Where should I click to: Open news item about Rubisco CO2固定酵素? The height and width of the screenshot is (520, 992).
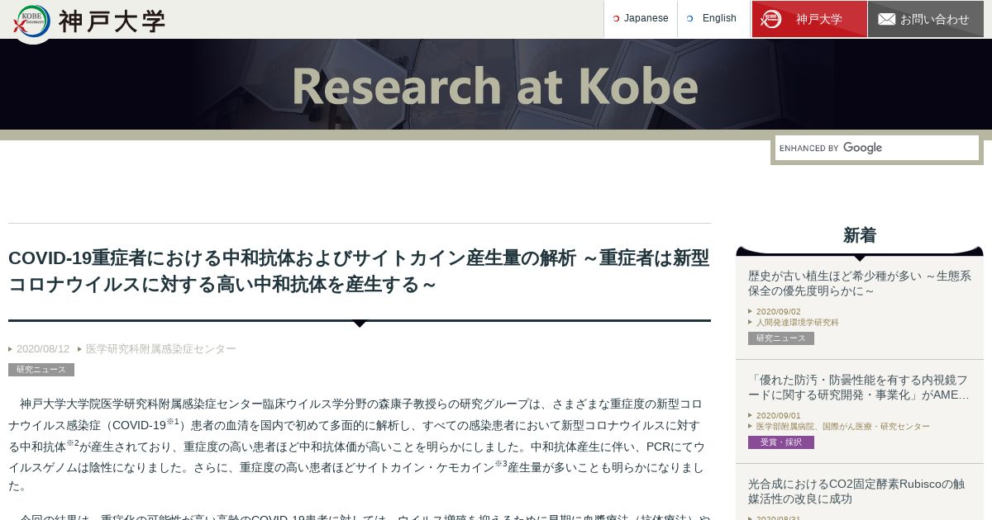coord(856,491)
